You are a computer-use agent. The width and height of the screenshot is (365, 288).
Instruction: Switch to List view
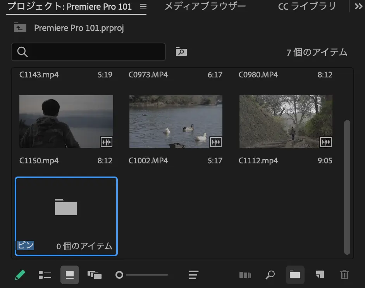[x=45, y=275]
